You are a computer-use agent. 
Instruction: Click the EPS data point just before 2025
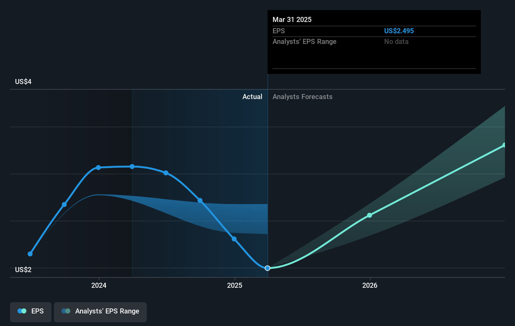(234, 239)
